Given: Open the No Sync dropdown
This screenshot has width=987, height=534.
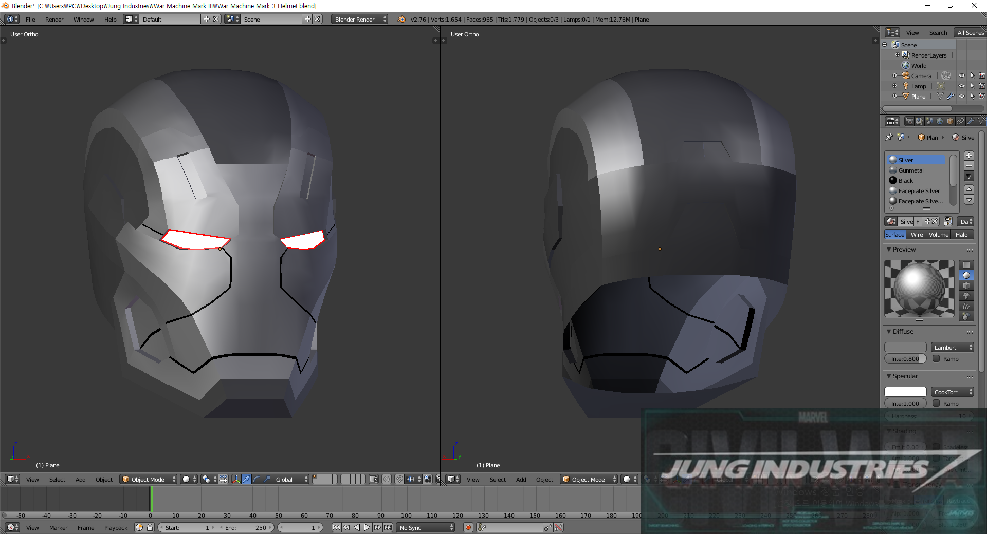Looking at the screenshot, I should point(426,527).
